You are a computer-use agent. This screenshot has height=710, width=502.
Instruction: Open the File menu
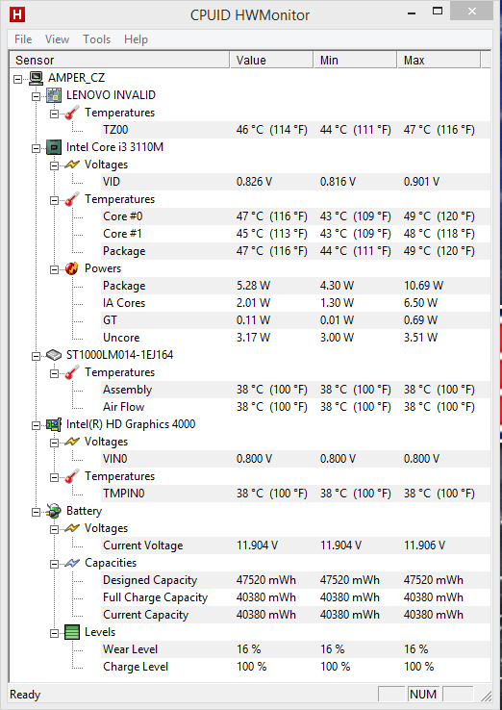(23, 39)
